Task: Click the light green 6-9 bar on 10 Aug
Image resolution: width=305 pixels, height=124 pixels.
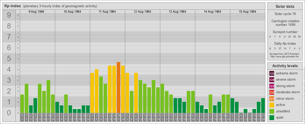Action: (x=66, y=104)
